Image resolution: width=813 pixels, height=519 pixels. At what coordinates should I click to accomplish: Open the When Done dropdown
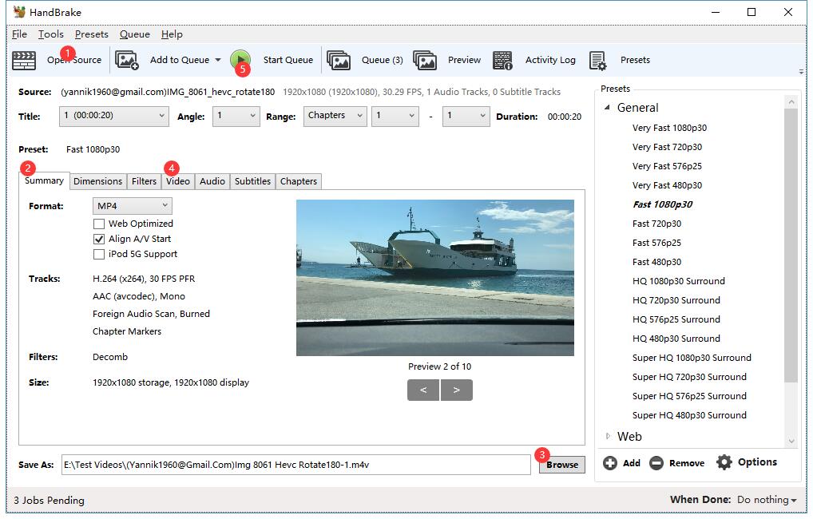pos(767,500)
